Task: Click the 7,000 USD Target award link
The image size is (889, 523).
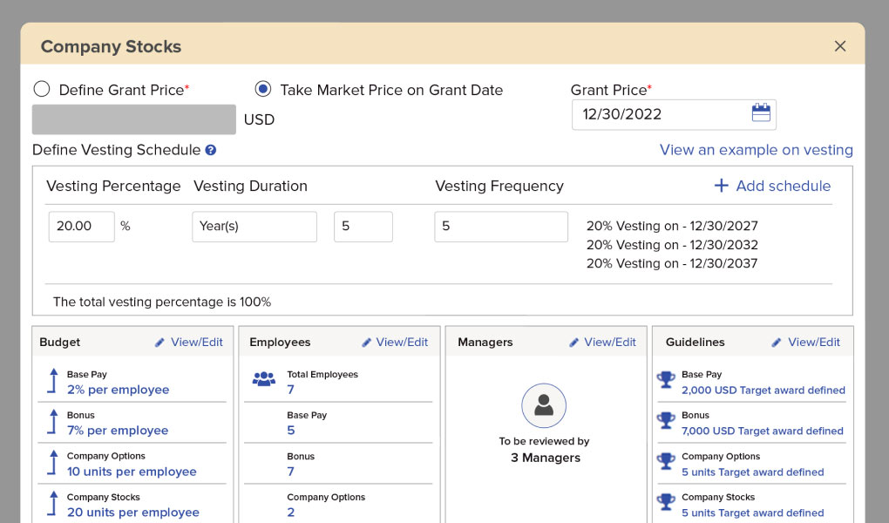Action: tap(762, 431)
